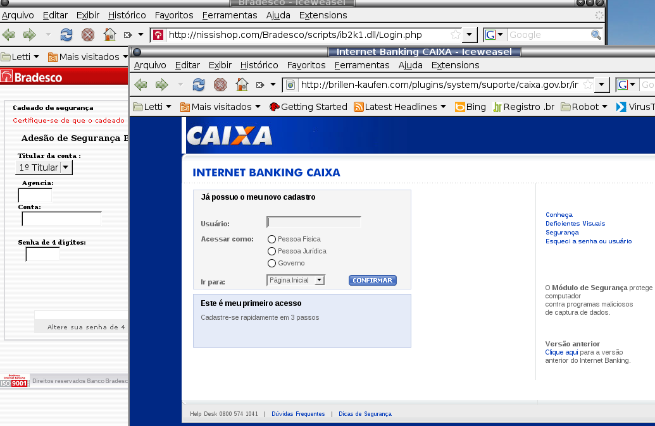655x426 pixels.
Task: Click the Bradesco site favicon in the address bar
Action: coord(158,35)
